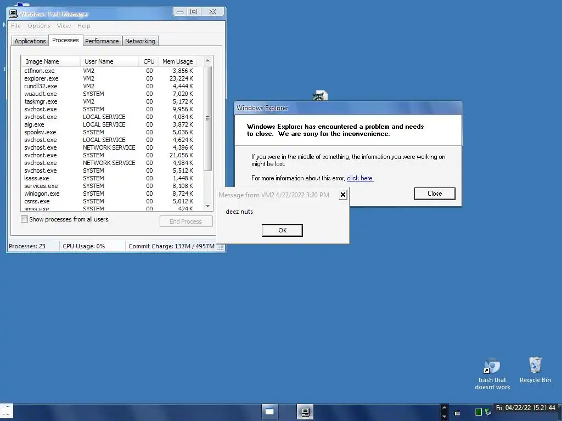
Task: Select the alg.exe process row
Action: coord(112,124)
